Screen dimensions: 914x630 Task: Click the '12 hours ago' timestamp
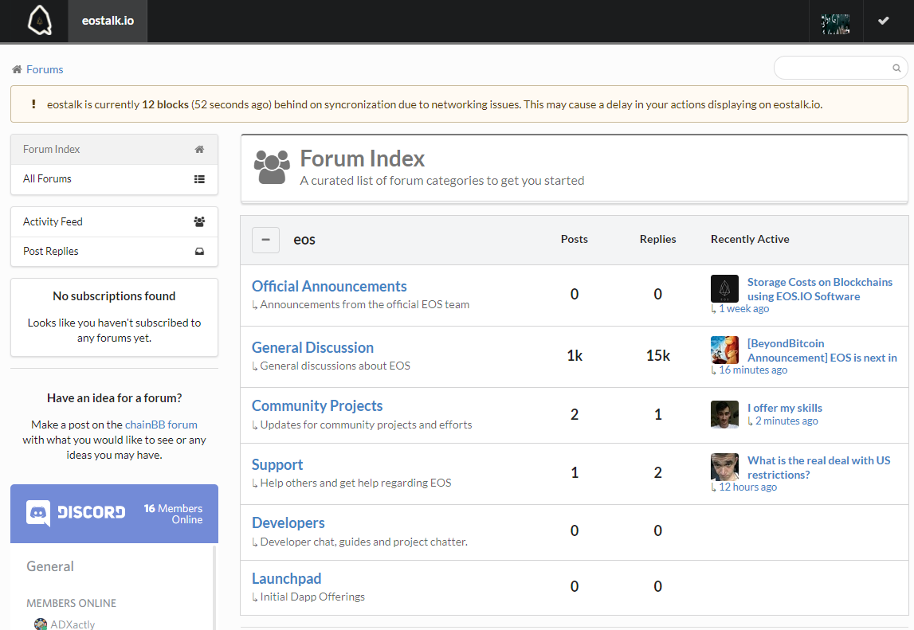(x=748, y=487)
